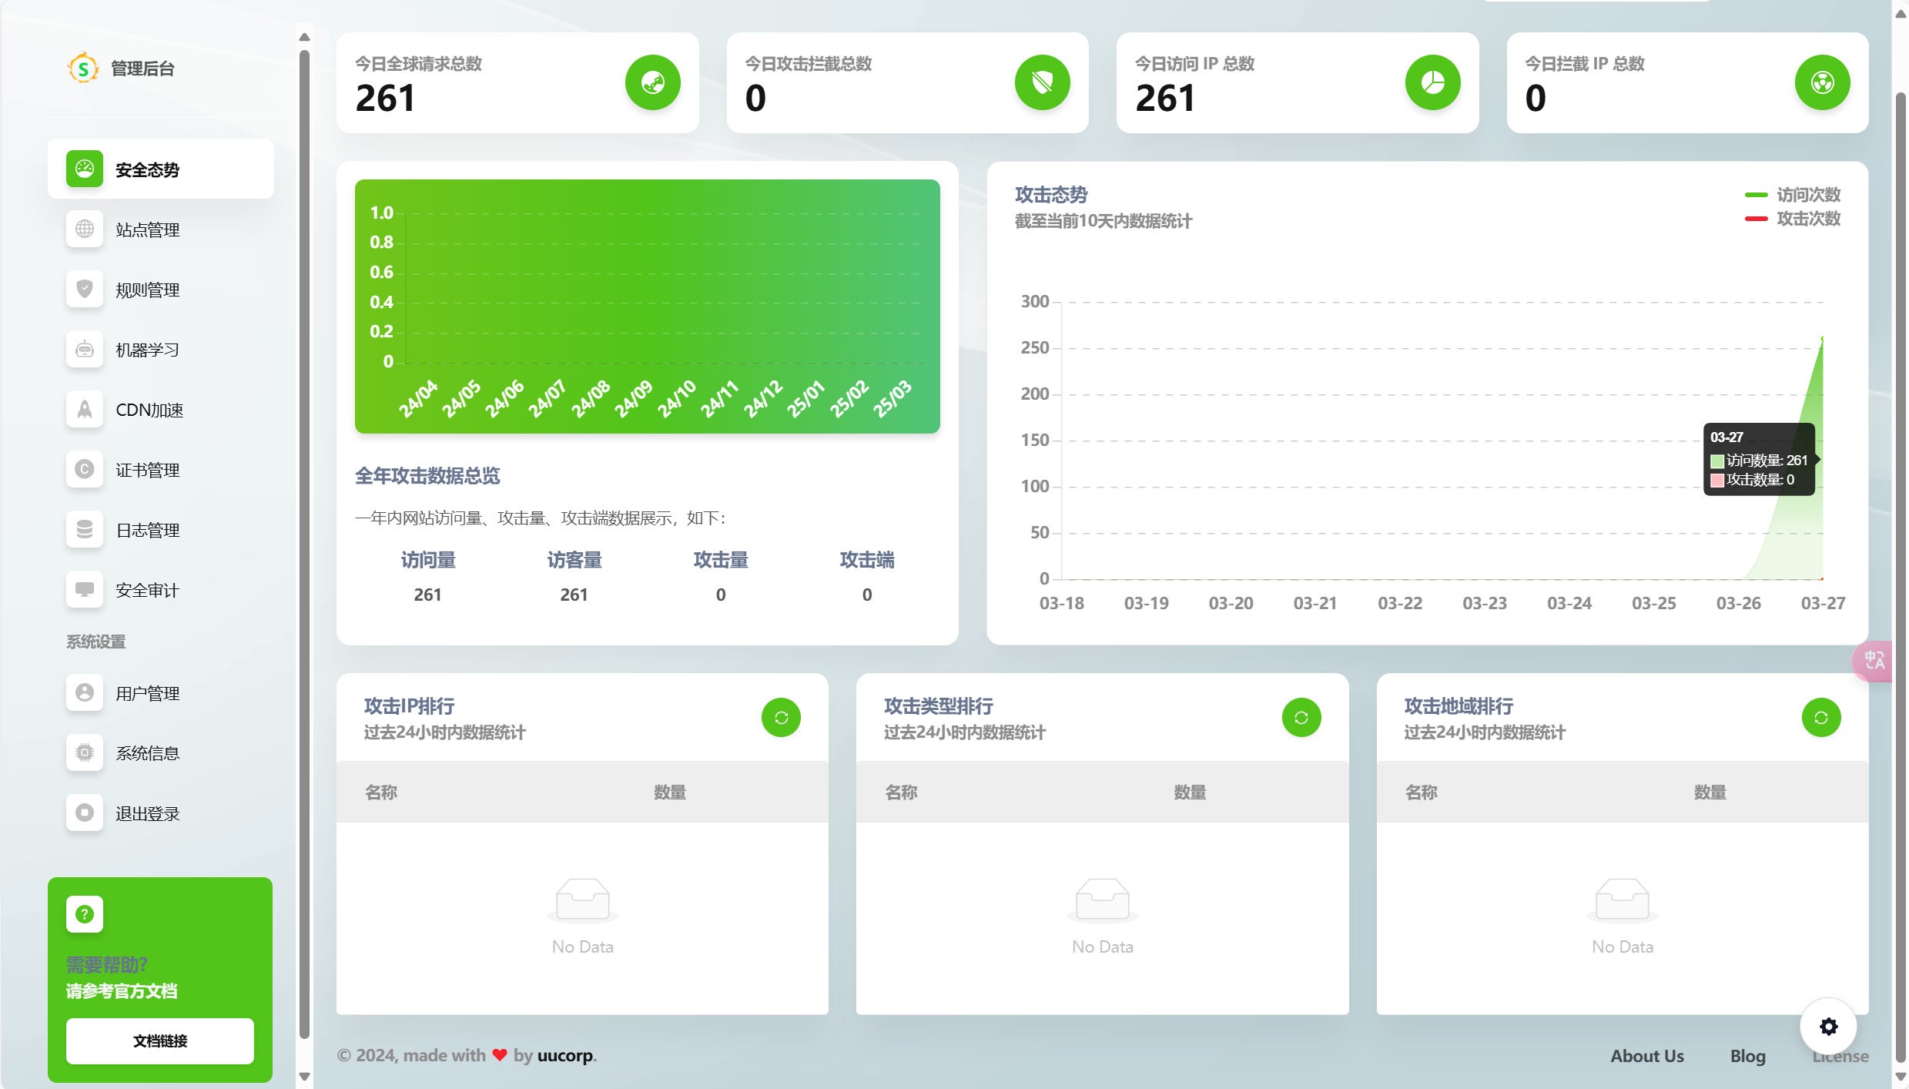The width and height of the screenshot is (1909, 1089).
Task: Open 安全态势 dashboard menu item
Action: (x=161, y=169)
